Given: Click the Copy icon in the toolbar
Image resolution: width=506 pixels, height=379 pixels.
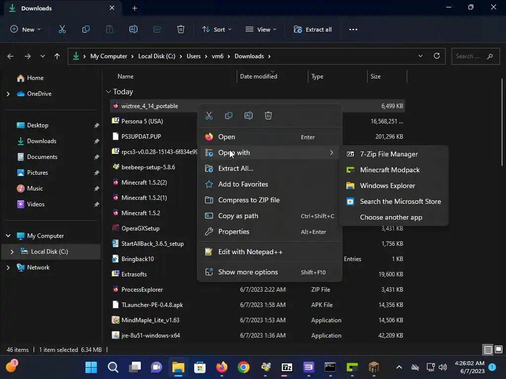Looking at the screenshot, I should tap(86, 29).
